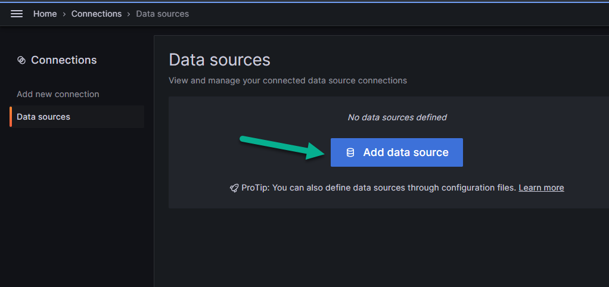Click the rocket icon beside ProTip

234,188
